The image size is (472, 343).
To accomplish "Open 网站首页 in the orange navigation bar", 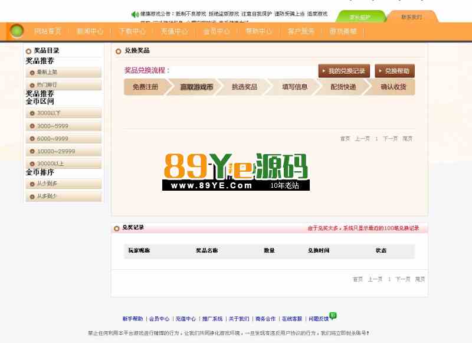I will tap(48, 31).
